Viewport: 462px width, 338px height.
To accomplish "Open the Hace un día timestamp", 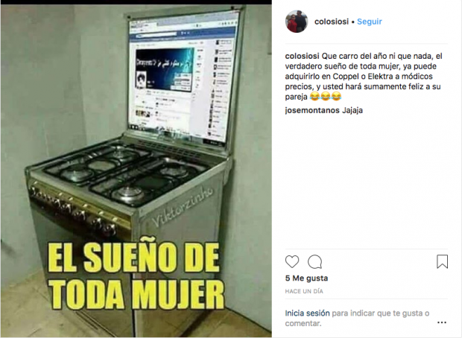I will click(x=304, y=291).
